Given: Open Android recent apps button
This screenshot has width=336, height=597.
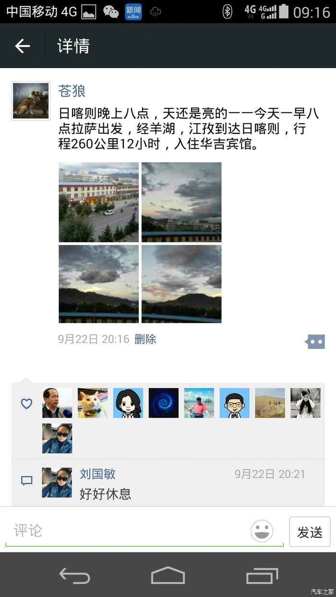Looking at the screenshot, I should pyautogui.click(x=262, y=575).
